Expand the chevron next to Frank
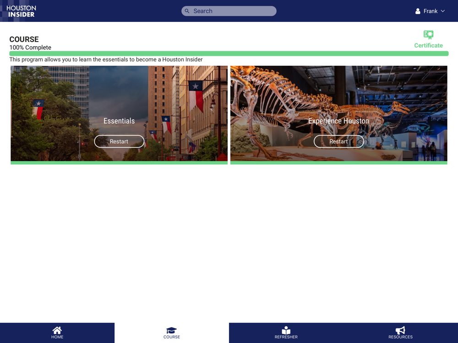 point(443,11)
